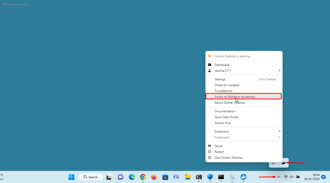Switch to Windows containers

click(243, 97)
